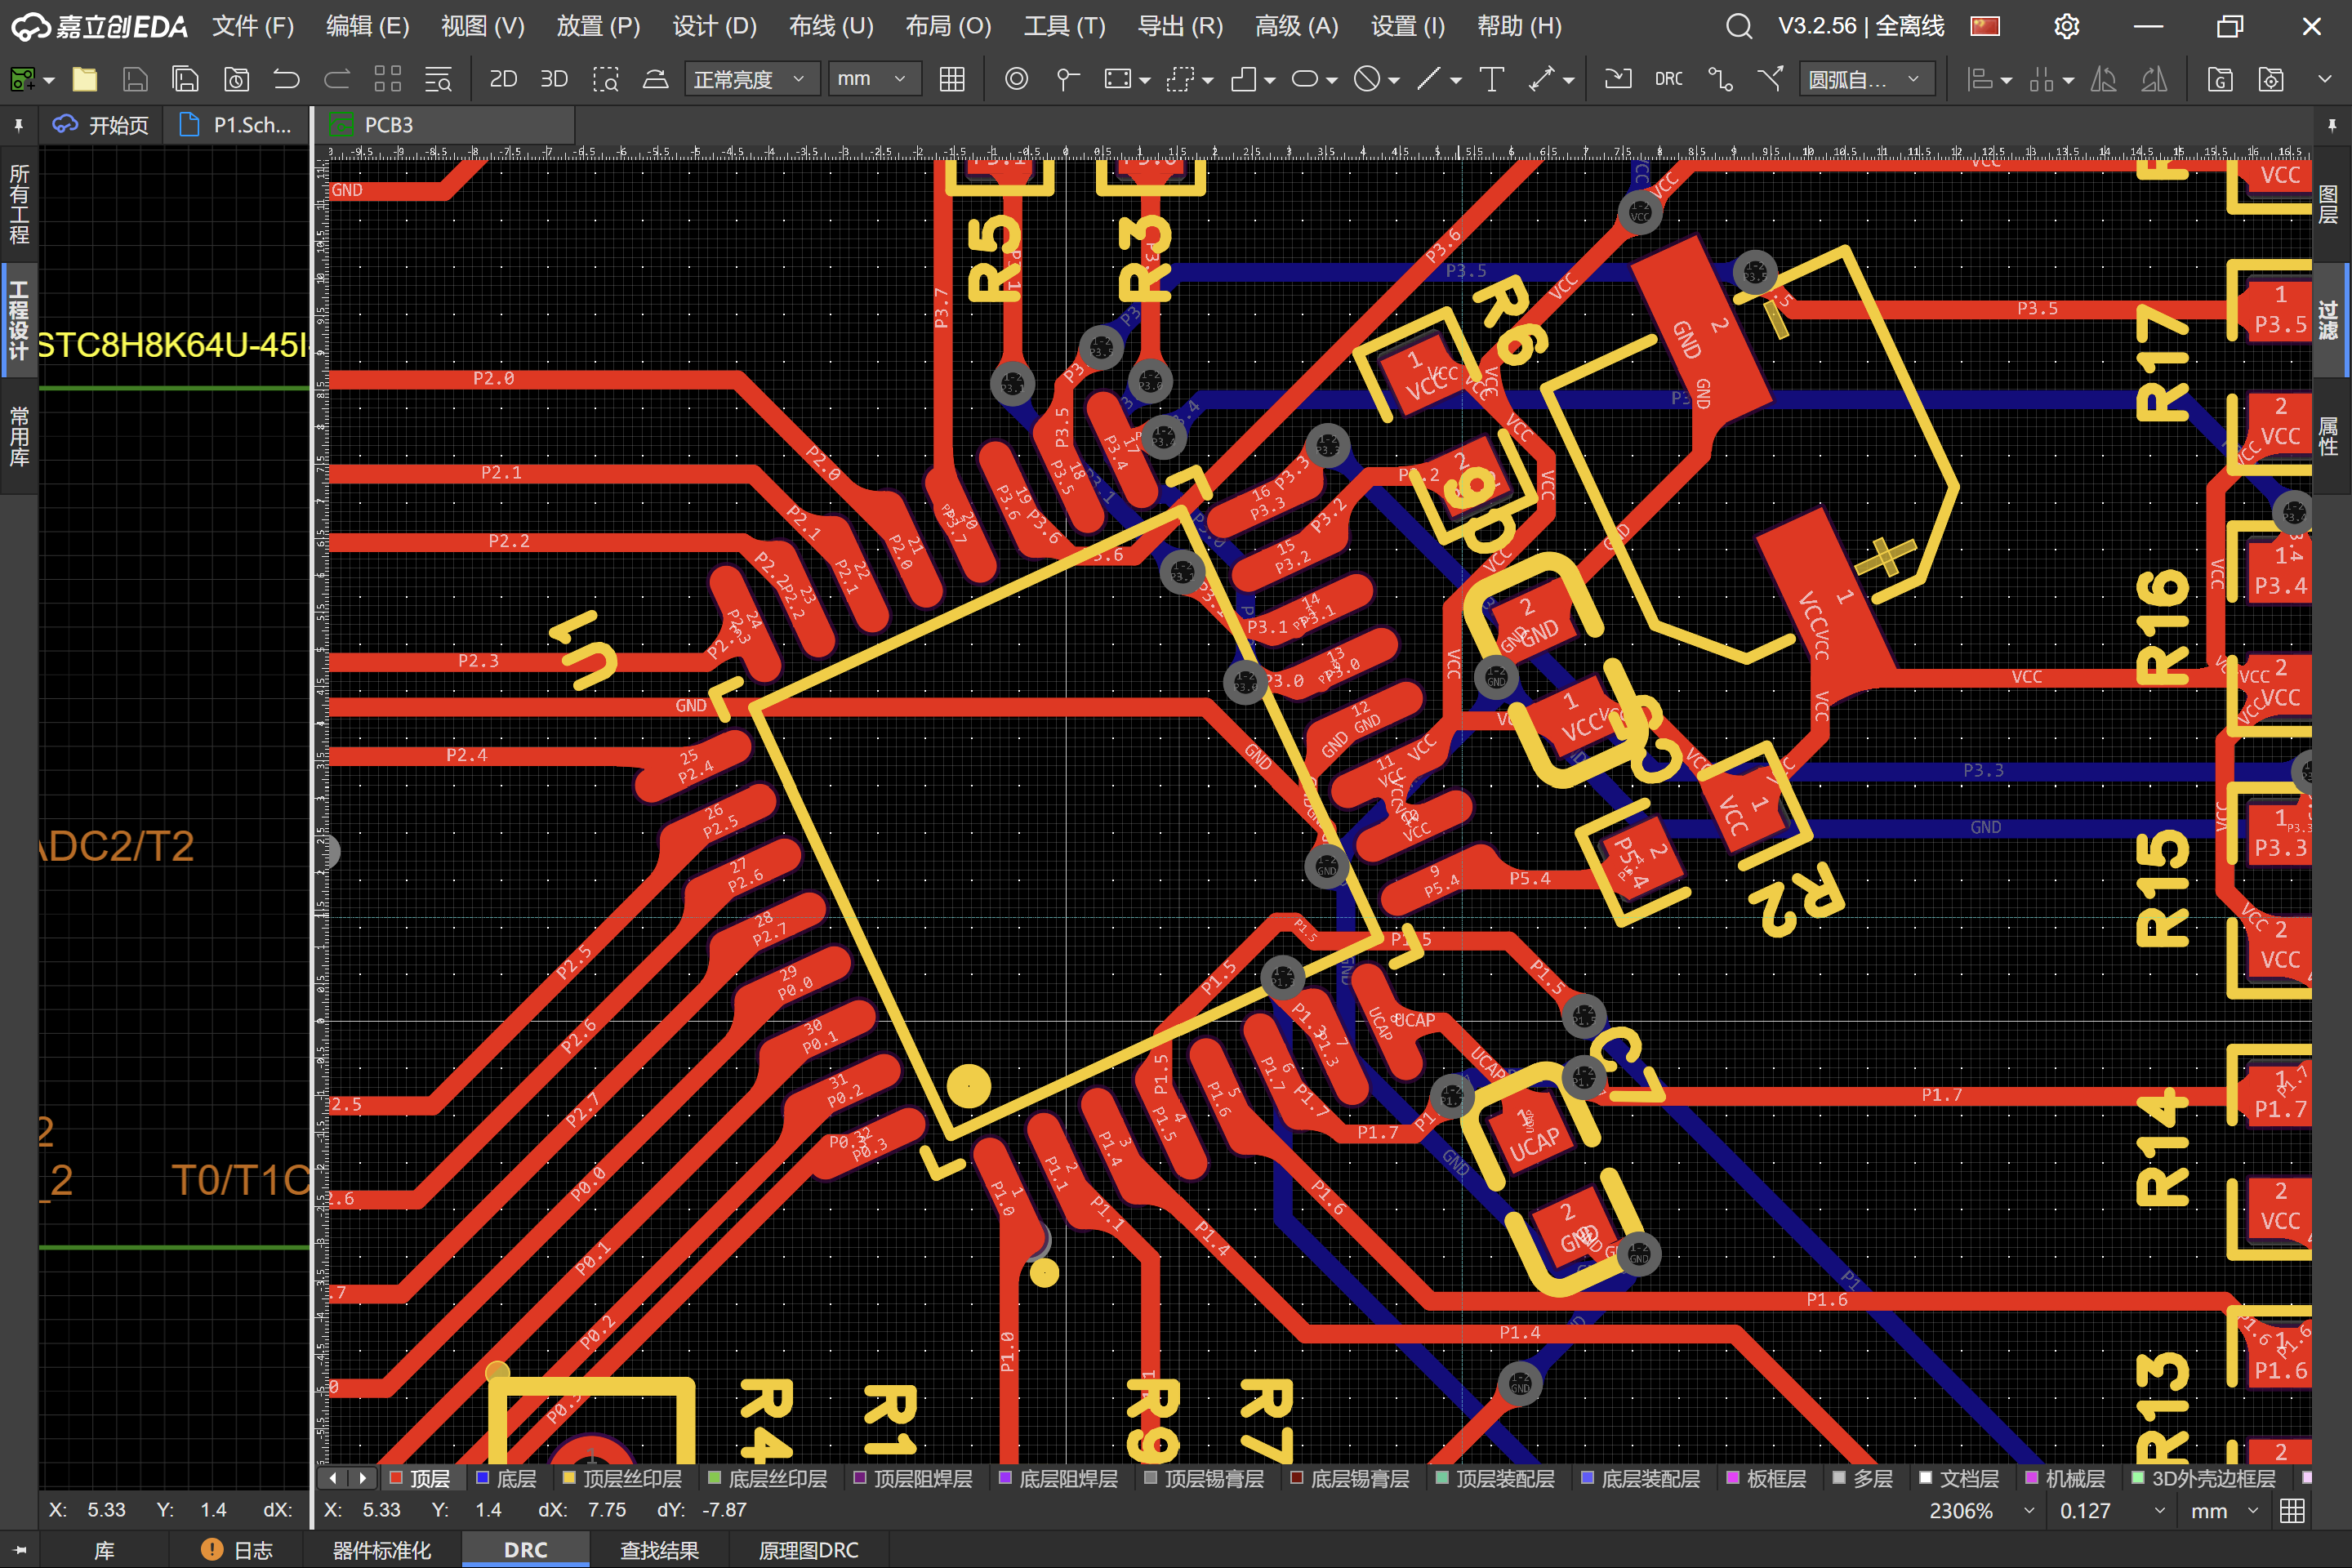Open the 正常亮度 brightness dropdown

[751, 79]
